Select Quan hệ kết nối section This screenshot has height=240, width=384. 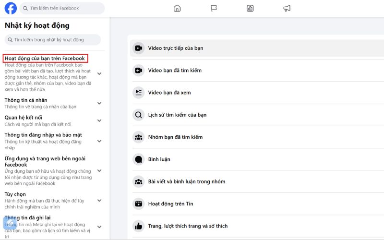click(23, 118)
